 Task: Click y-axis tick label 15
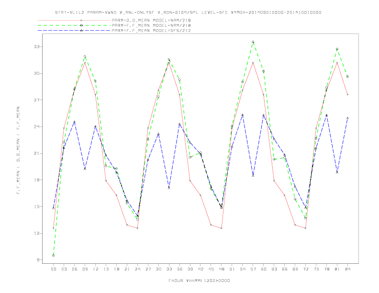coord(36,207)
